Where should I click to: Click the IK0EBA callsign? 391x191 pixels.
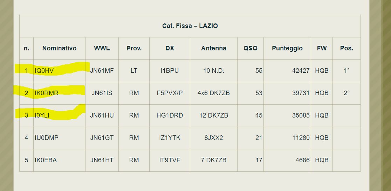46,160
